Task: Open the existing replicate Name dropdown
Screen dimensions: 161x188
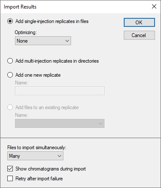Action: click(x=60, y=123)
